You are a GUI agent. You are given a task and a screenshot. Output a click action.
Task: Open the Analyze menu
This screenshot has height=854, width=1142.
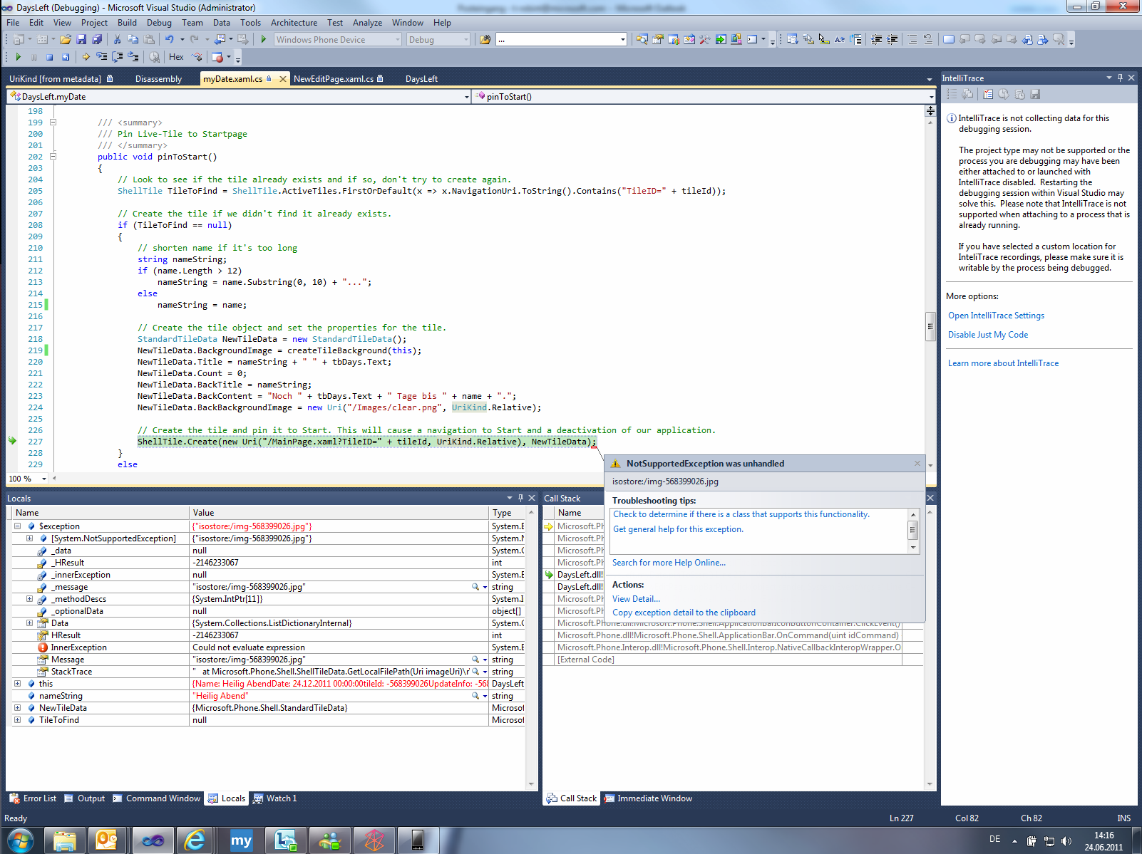(x=367, y=23)
